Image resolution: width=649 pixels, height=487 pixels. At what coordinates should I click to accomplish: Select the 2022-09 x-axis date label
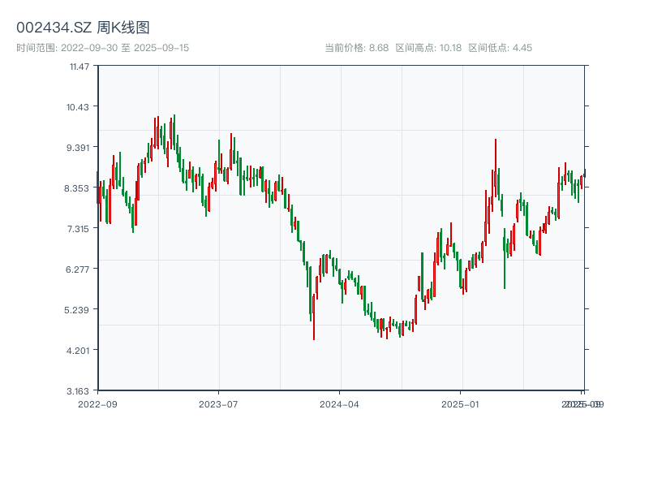click(97, 403)
